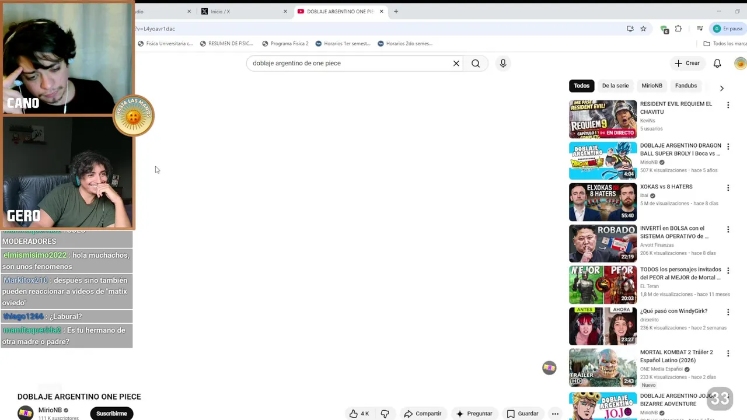Open the 'Todos los marcadores' folder
Image resolution: width=747 pixels, height=420 pixels.
click(x=725, y=43)
